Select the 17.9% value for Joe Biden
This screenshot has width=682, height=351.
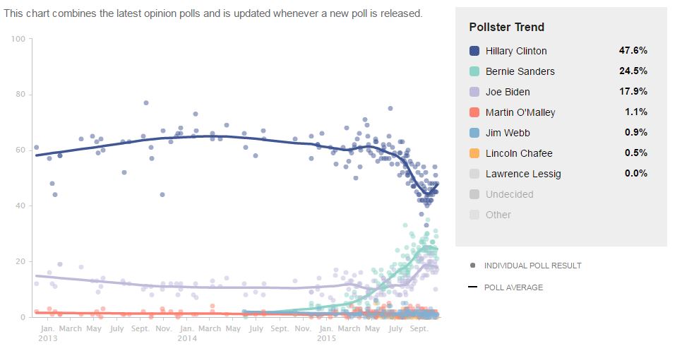pyautogui.click(x=633, y=92)
